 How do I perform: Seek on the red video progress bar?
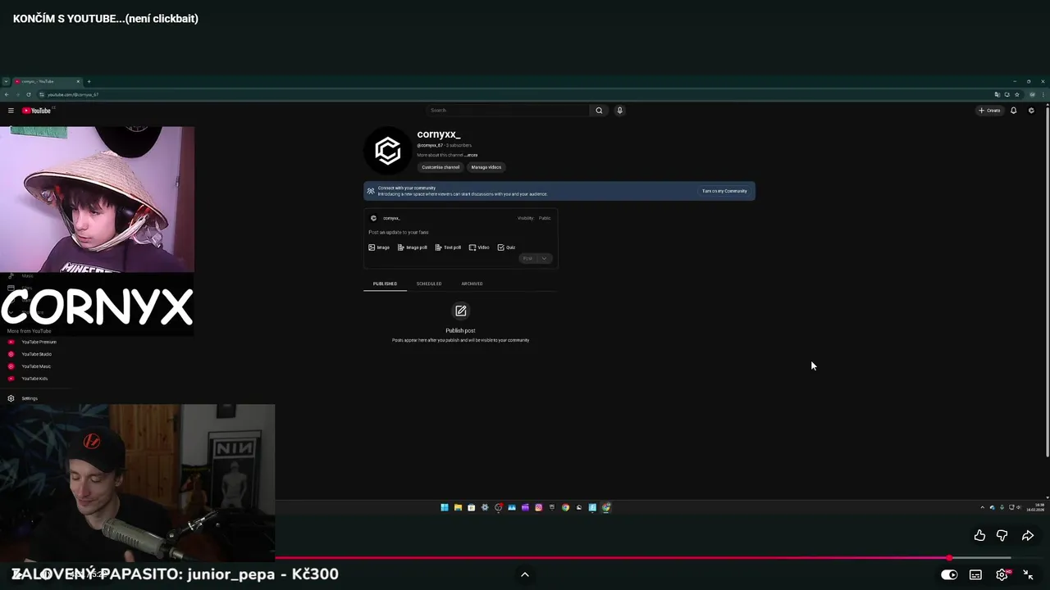[x=611, y=558]
